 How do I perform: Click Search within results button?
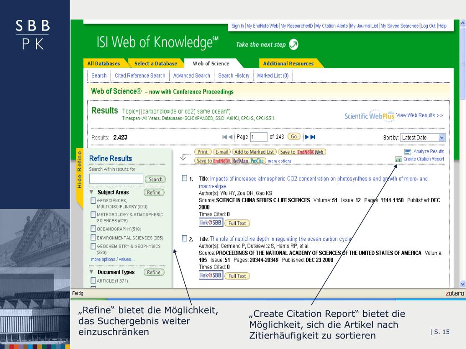(x=156, y=179)
